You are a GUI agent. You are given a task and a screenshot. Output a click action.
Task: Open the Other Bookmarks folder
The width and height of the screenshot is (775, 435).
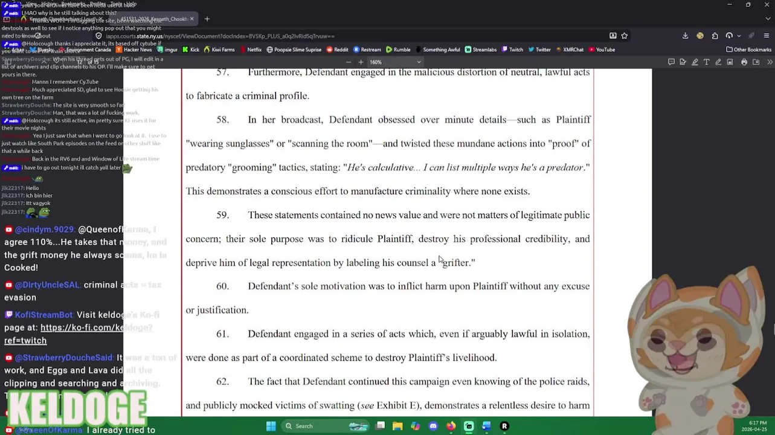tap(749, 50)
